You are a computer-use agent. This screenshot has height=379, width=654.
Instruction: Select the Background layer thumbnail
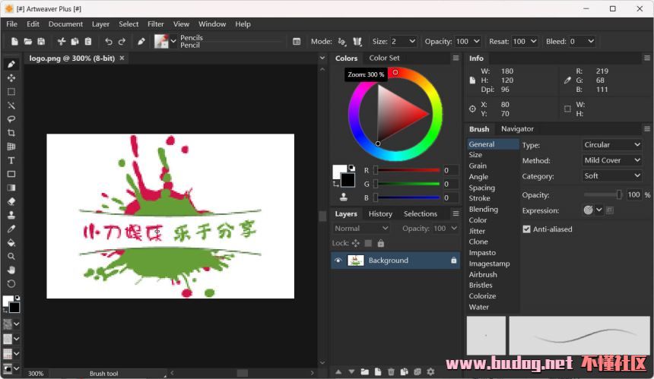(355, 261)
